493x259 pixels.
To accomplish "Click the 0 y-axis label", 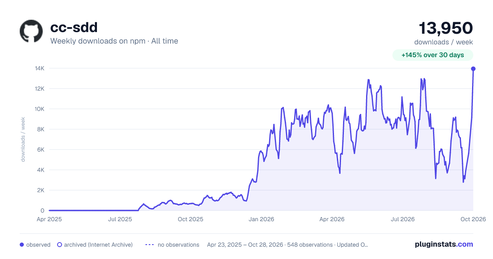I will 42,211.
